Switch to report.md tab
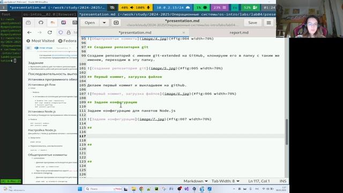 pyautogui.click(x=239, y=33)
